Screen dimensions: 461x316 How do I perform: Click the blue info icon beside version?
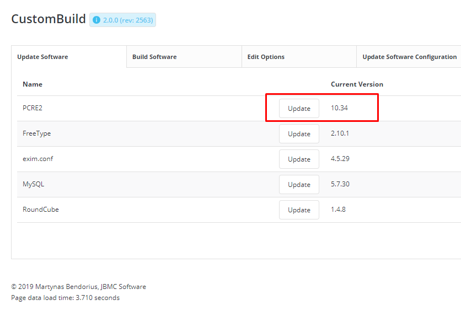(97, 20)
